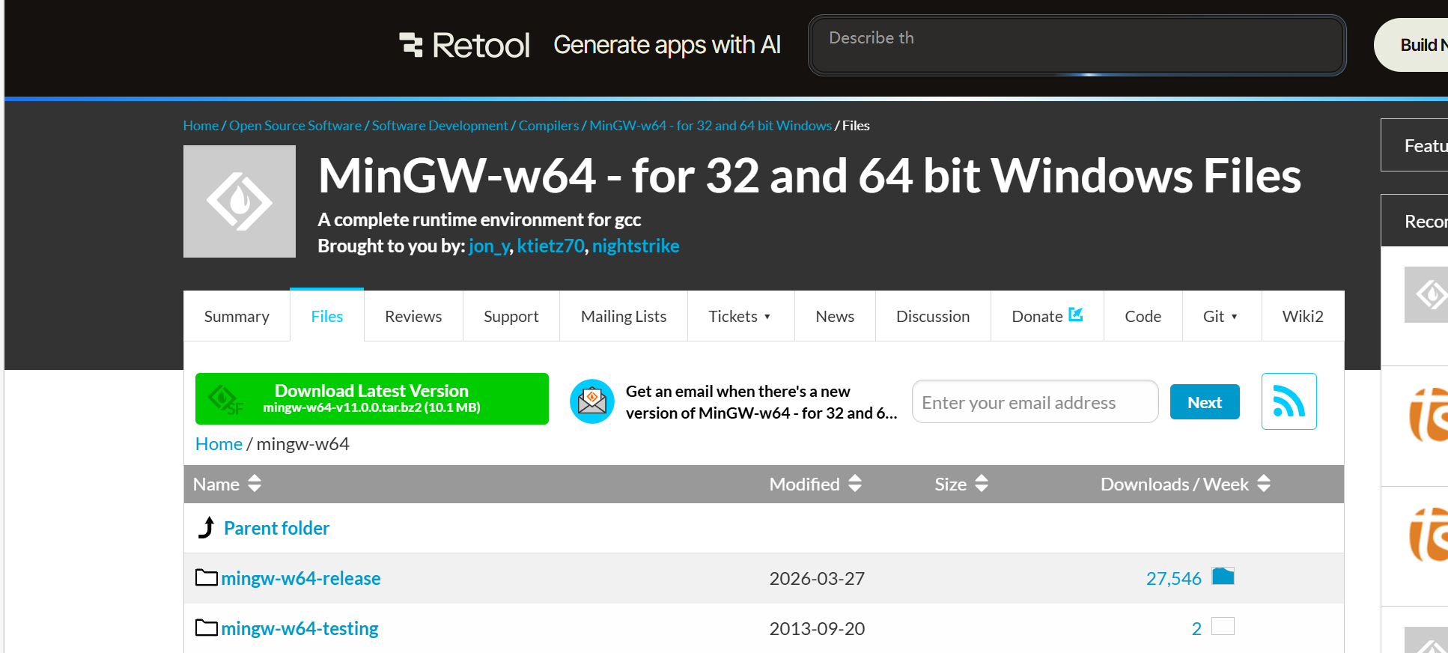
Task: Click the Next button for email signup
Action: [1205, 402]
